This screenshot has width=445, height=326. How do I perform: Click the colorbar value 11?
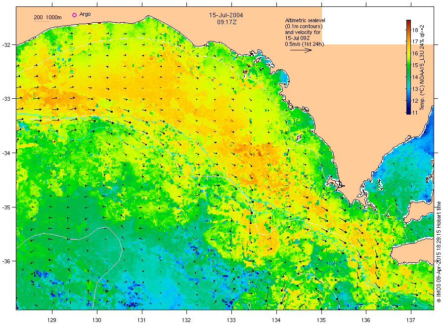pyautogui.click(x=415, y=113)
